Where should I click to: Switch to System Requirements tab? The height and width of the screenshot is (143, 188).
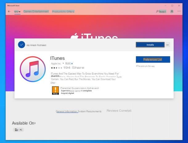90,111
